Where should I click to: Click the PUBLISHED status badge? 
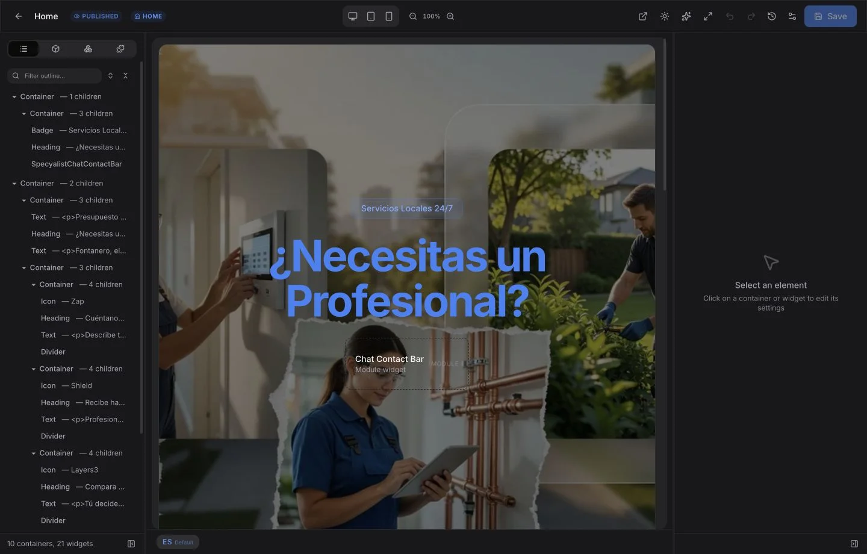tap(96, 16)
